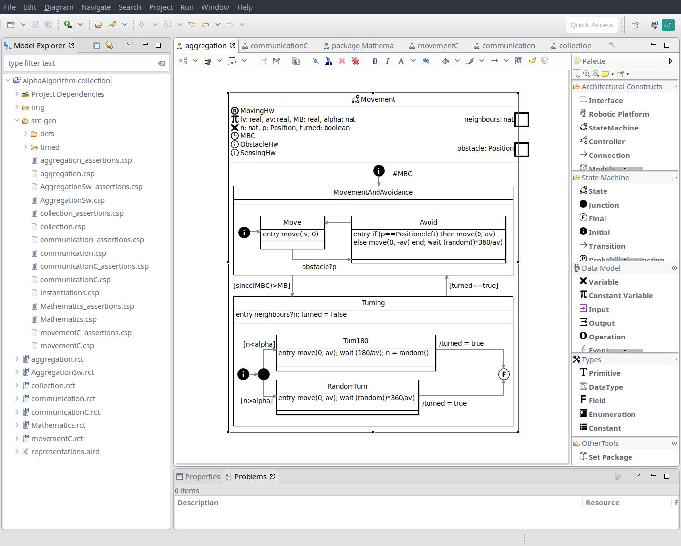Screen dimensions: 681x546
Task: Select Mathematics.csp in the file tree
Action: (68, 319)
